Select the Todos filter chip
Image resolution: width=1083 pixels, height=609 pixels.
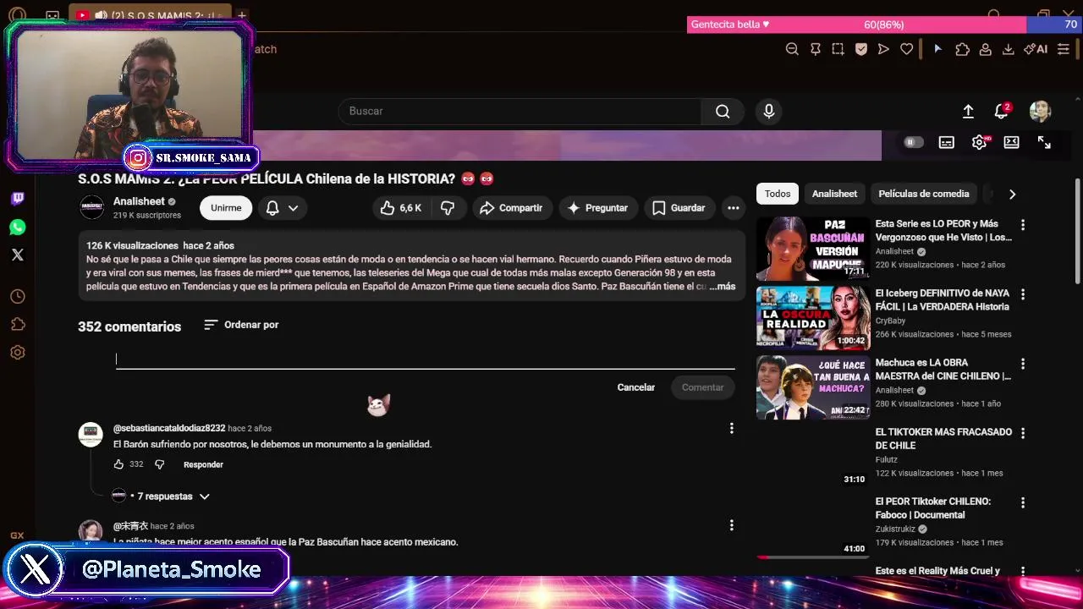pyautogui.click(x=778, y=194)
